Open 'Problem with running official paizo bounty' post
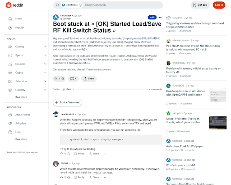231x185 pixels. (194, 70)
